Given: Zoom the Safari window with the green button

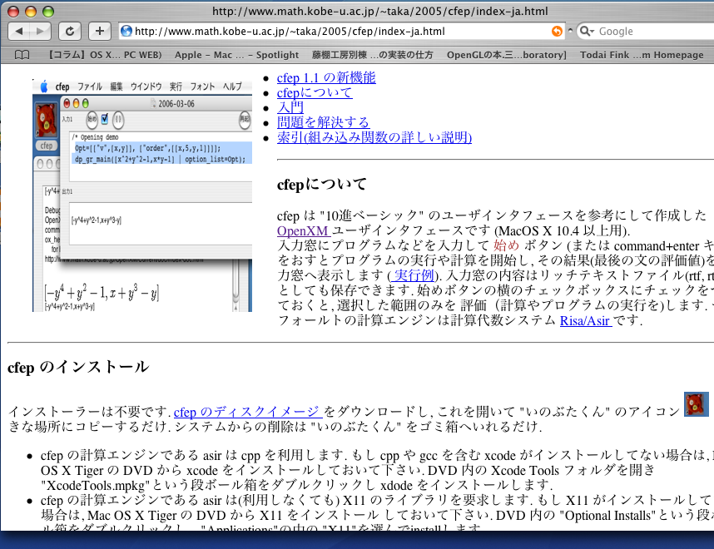Looking at the screenshot, I should click(x=47, y=12).
